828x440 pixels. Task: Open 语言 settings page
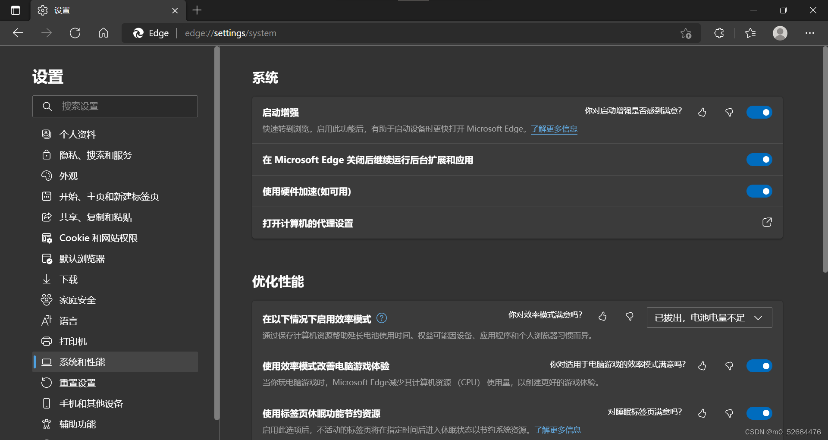pos(115,321)
